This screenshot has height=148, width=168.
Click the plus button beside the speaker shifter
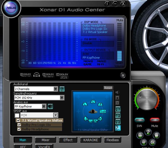(118, 98)
